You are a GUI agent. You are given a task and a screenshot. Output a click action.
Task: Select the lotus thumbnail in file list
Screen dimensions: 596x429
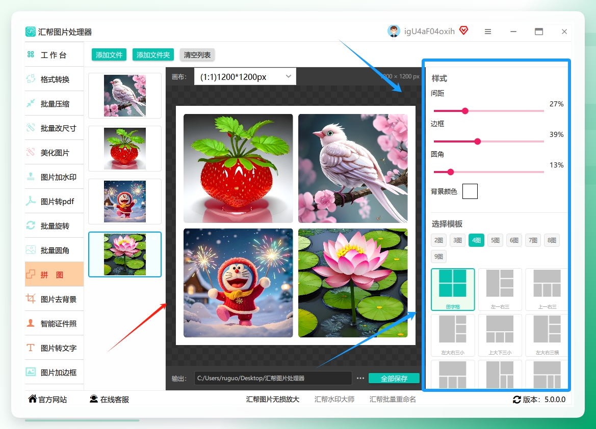125,254
